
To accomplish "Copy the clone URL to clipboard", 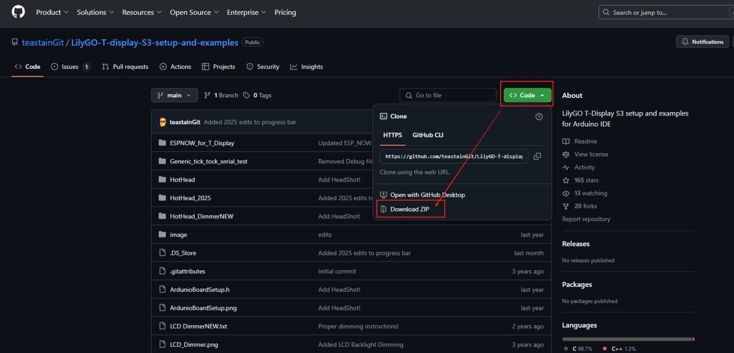I will click(537, 156).
